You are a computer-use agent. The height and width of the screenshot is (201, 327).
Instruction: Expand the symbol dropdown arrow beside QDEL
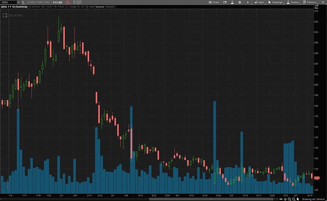18,2
